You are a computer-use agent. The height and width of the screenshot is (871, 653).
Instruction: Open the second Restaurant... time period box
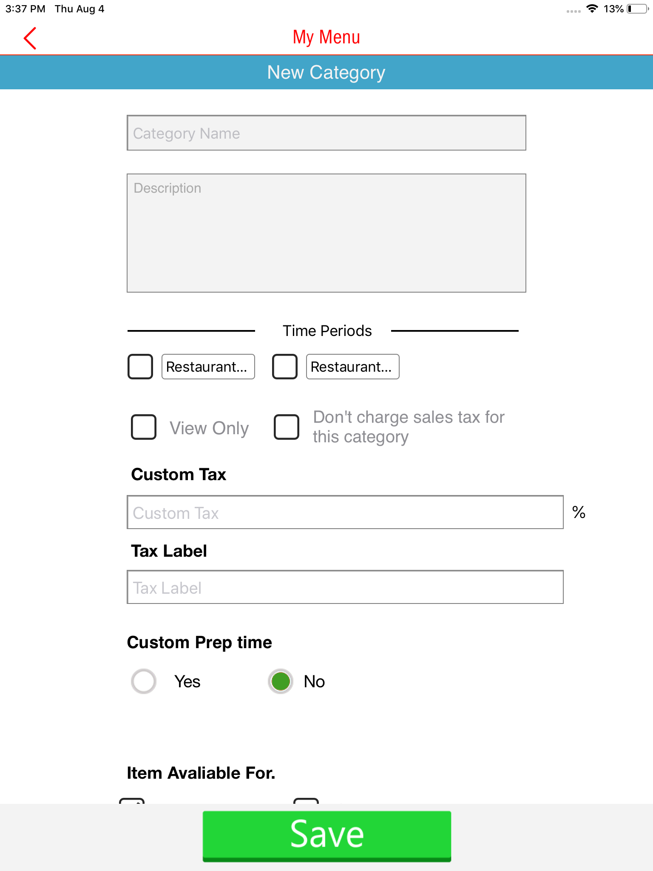[x=352, y=367]
